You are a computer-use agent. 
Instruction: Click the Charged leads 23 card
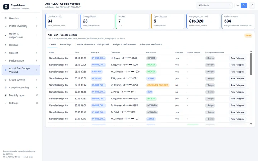[x=97, y=21]
